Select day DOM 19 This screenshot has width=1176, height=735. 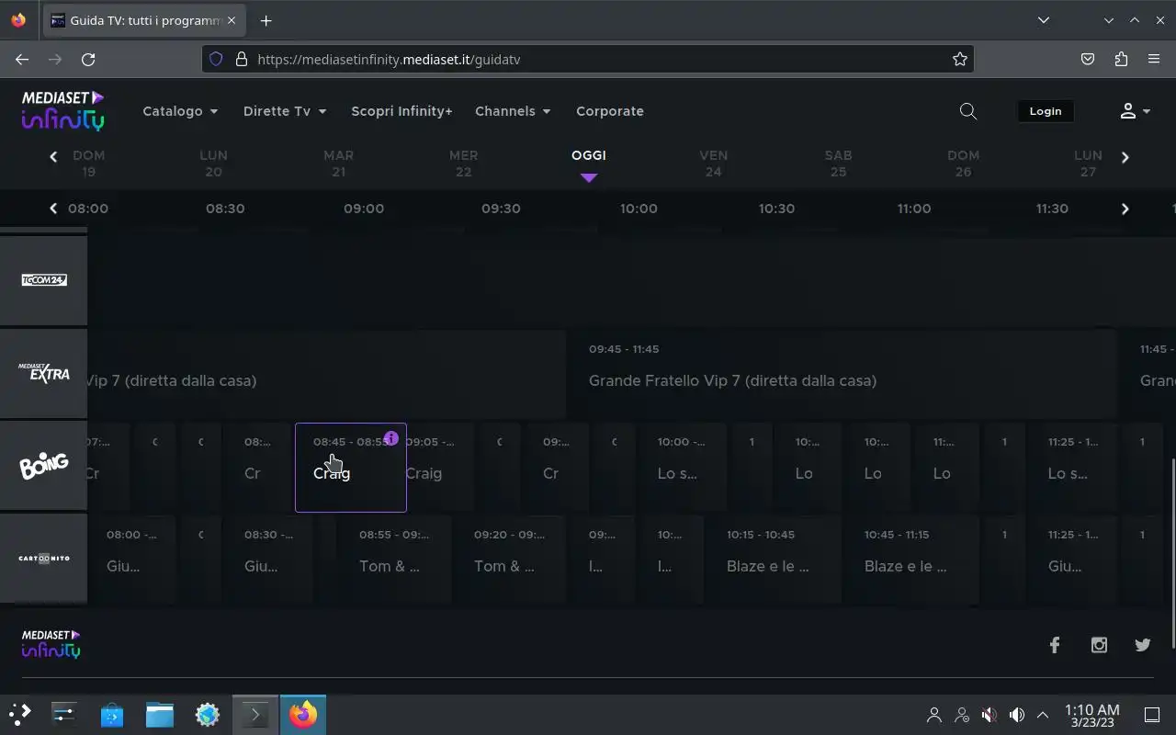click(88, 164)
